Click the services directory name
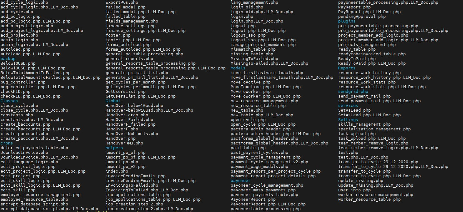 (348, 106)
